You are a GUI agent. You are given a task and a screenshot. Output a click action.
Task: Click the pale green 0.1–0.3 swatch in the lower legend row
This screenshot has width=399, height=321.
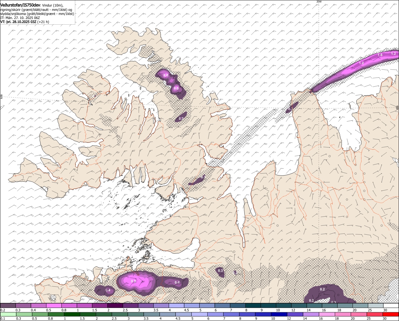pyautogui.click(x=8, y=314)
